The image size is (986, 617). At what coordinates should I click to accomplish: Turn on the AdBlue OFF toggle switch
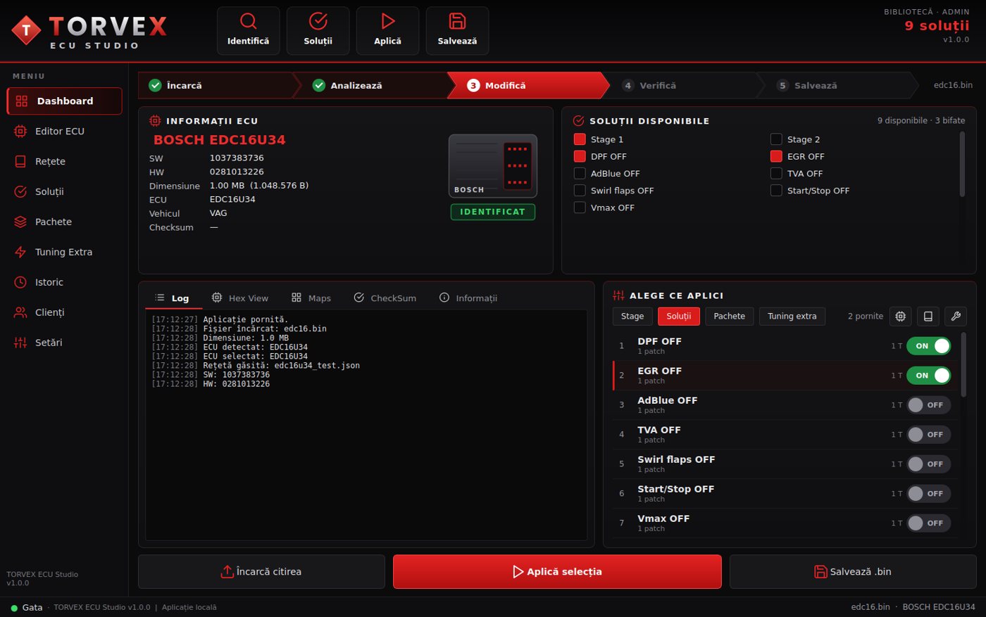[x=929, y=405]
